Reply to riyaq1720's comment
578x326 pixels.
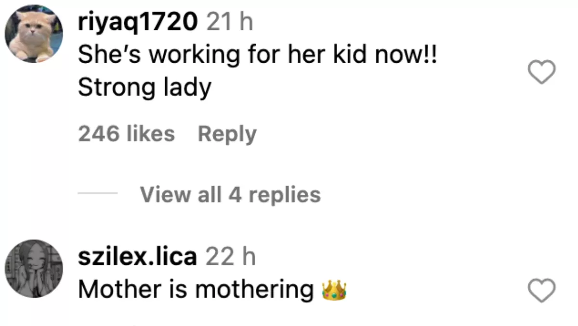pyautogui.click(x=227, y=134)
